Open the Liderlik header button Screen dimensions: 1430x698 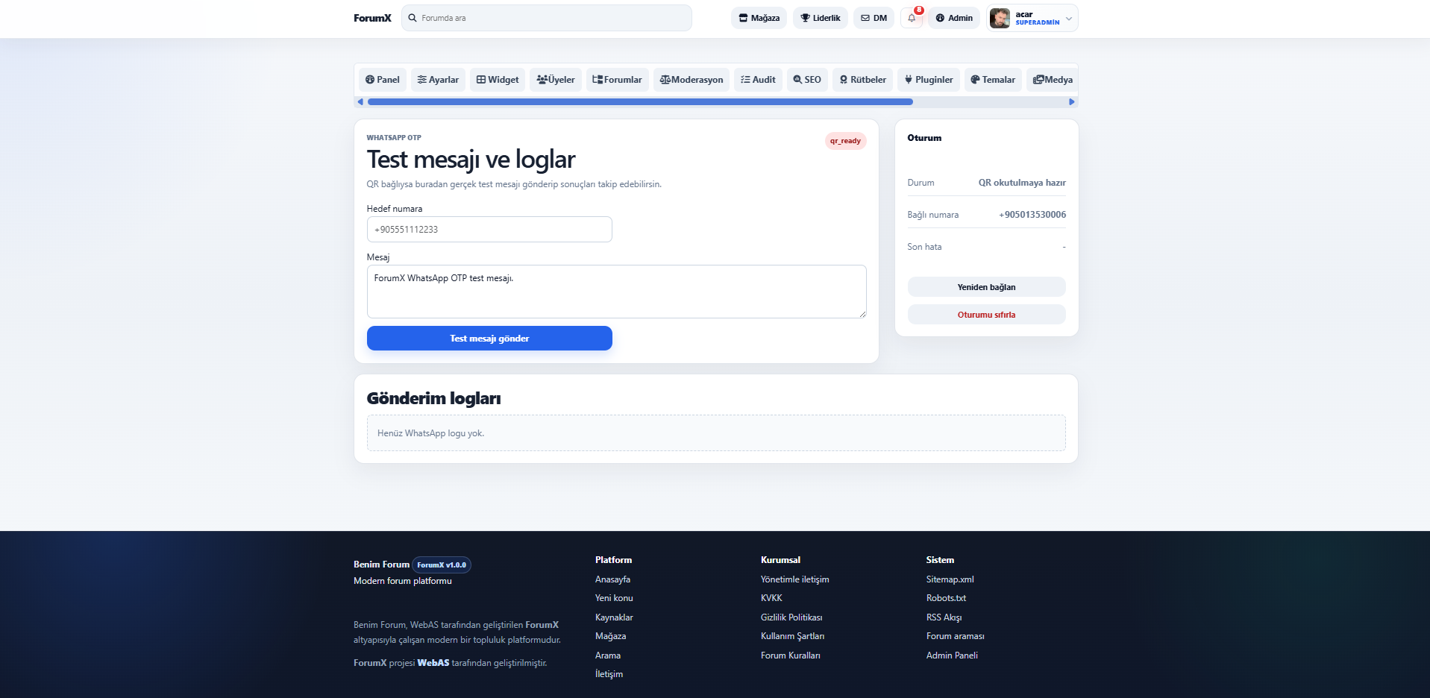click(821, 18)
